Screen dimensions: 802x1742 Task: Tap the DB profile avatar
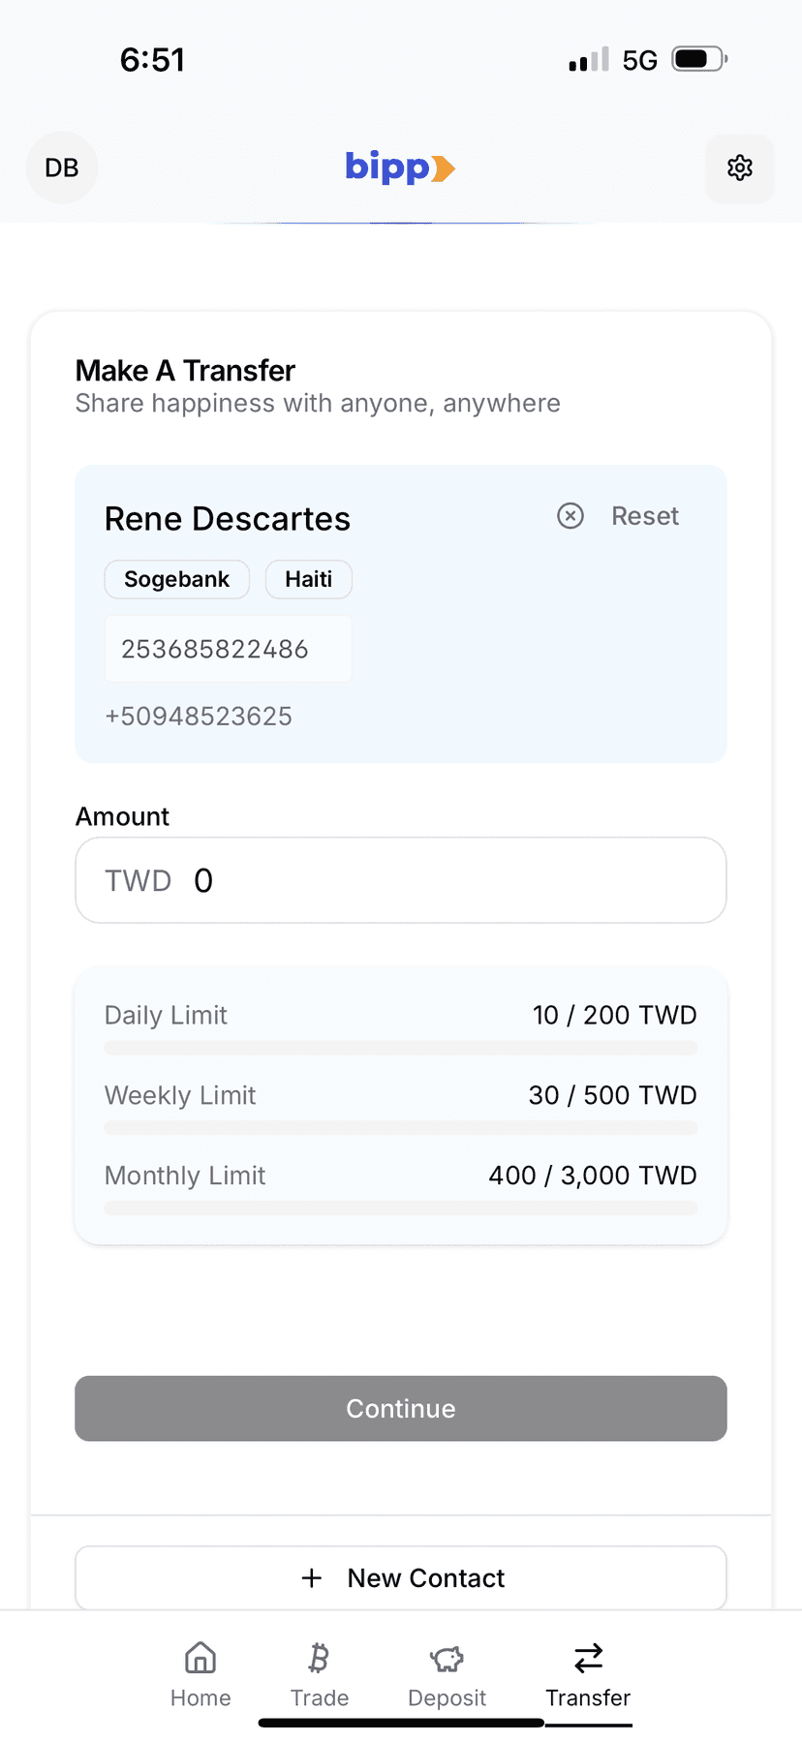62,168
